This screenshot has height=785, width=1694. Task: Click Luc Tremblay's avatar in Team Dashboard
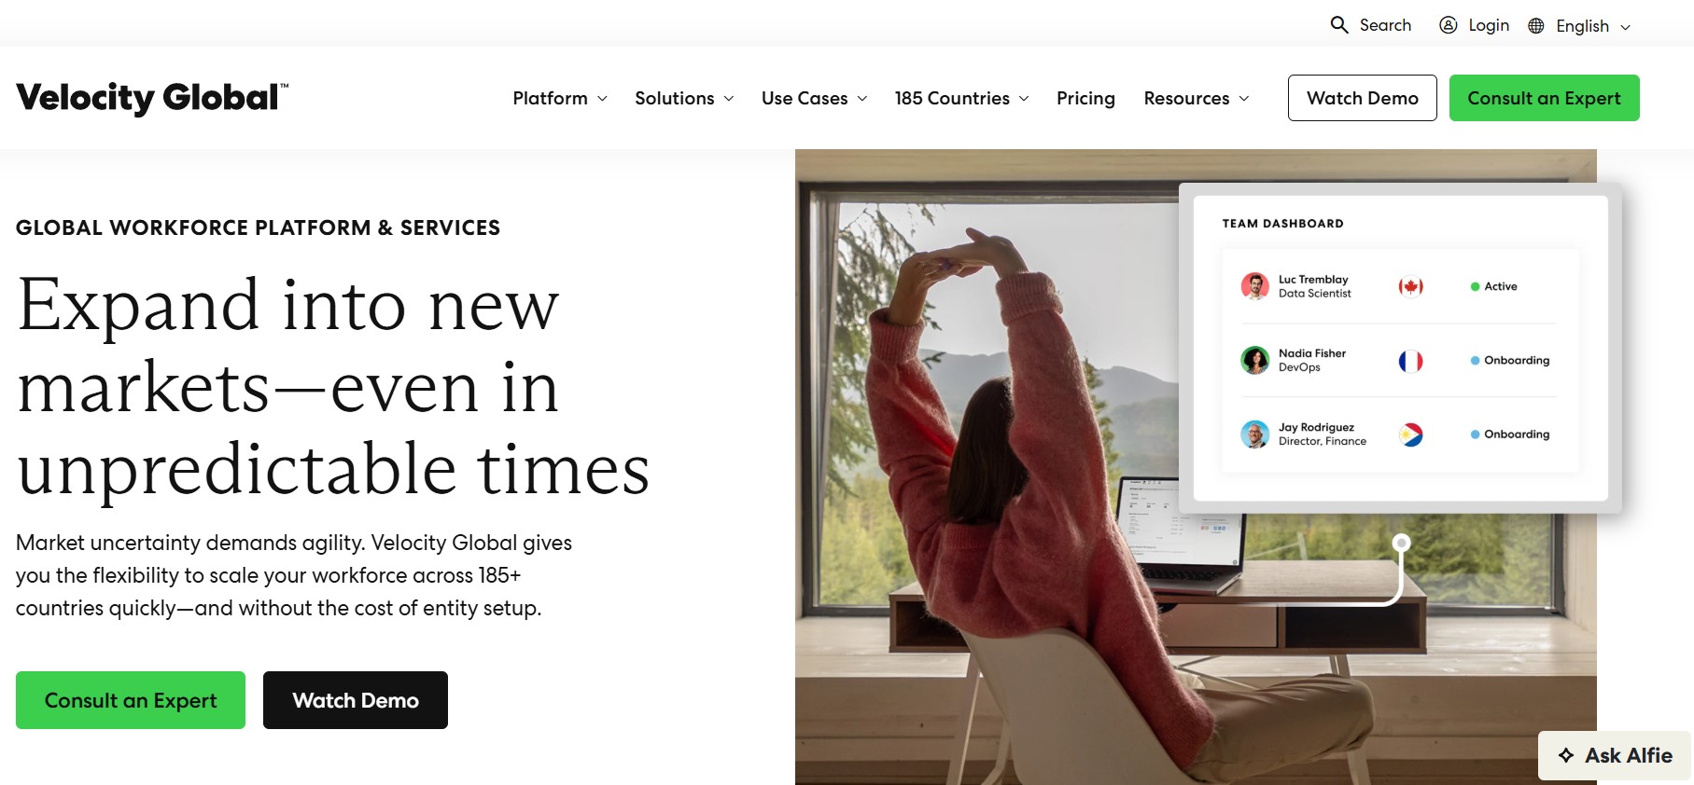click(1254, 286)
